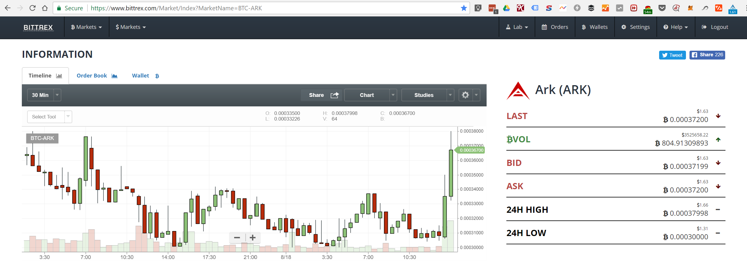Open the blue tag extension icon

coord(535,8)
